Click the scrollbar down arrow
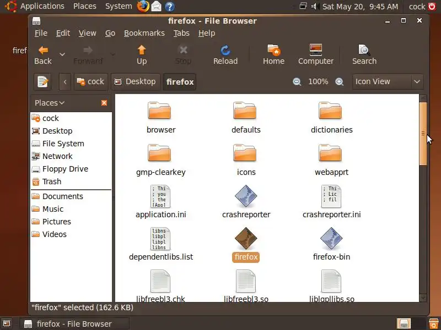The width and height of the screenshot is (441, 330). [423, 298]
